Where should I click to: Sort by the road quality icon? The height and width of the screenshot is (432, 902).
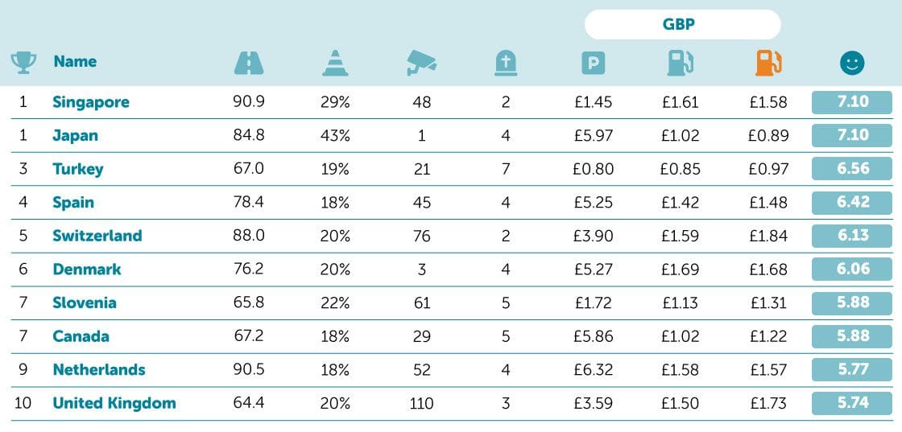tap(247, 63)
